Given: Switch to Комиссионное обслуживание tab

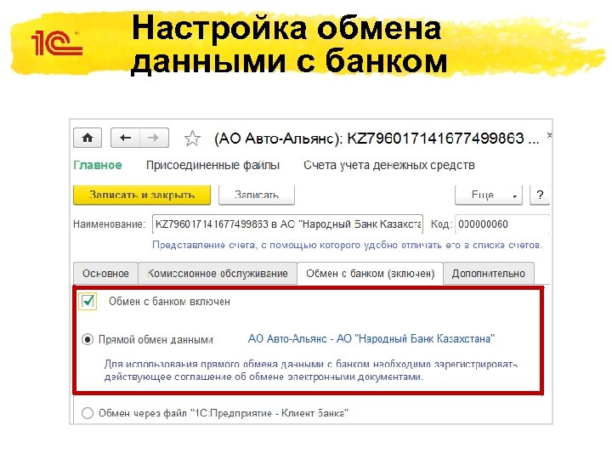Looking at the screenshot, I should pos(218,274).
